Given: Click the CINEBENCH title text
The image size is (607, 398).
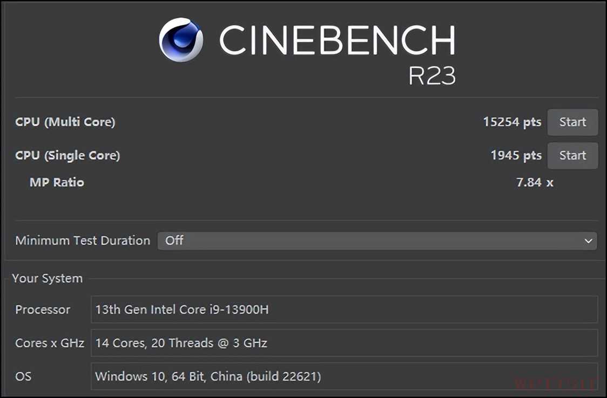Looking at the screenshot, I should coord(337,40).
